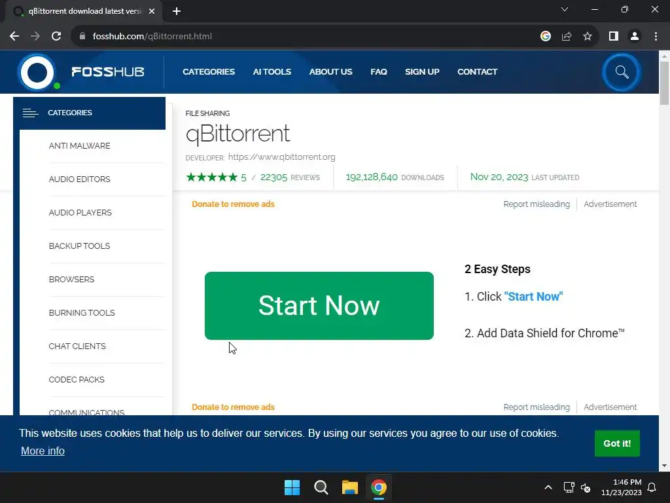Open the AUDIO EDITORS category
670x503 pixels.
79,179
